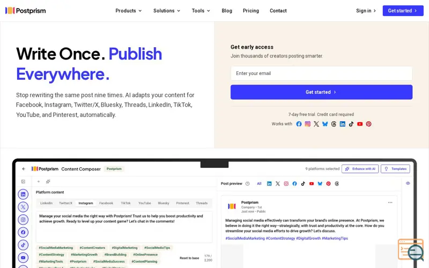
Task: Toggle the sidebar panel icon in composer
Action: [23, 182]
